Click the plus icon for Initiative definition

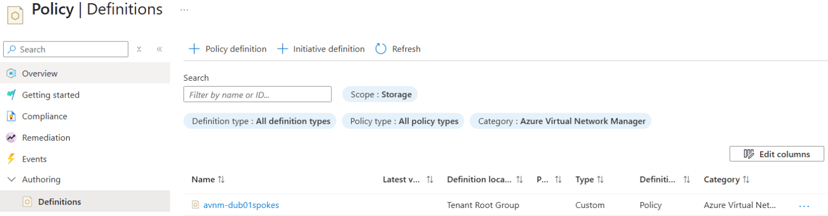coord(282,49)
